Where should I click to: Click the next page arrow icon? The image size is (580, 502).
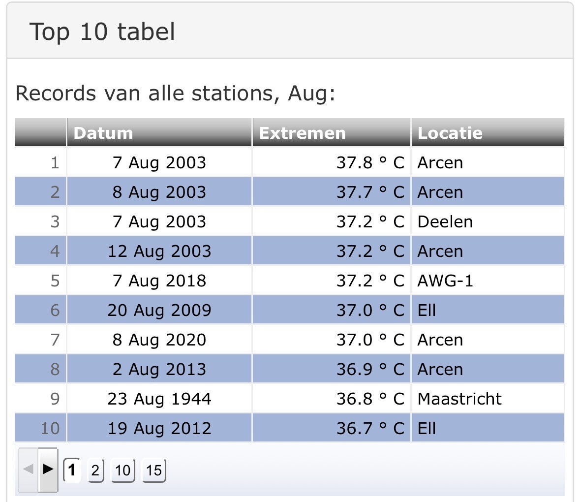click(x=48, y=470)
